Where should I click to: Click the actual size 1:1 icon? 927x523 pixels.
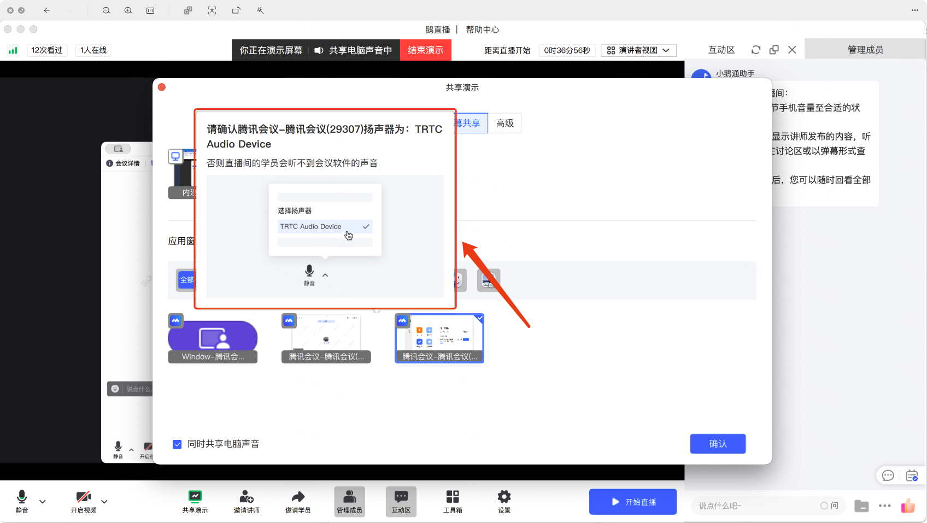pos(150,10)
